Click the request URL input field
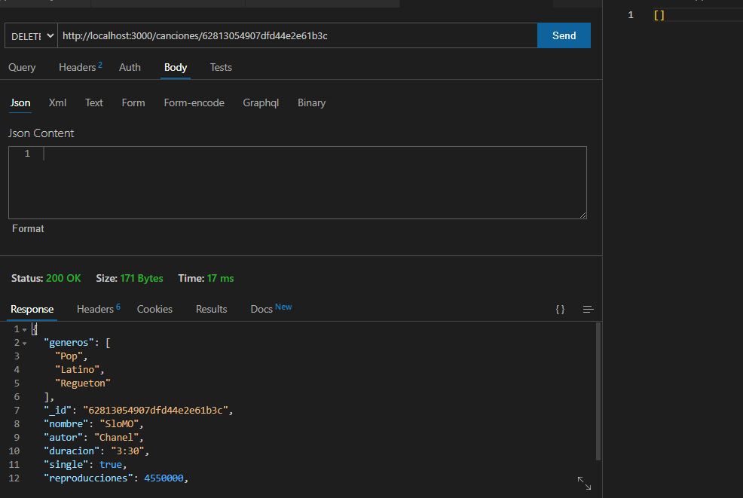 click(x=297, y=35)
